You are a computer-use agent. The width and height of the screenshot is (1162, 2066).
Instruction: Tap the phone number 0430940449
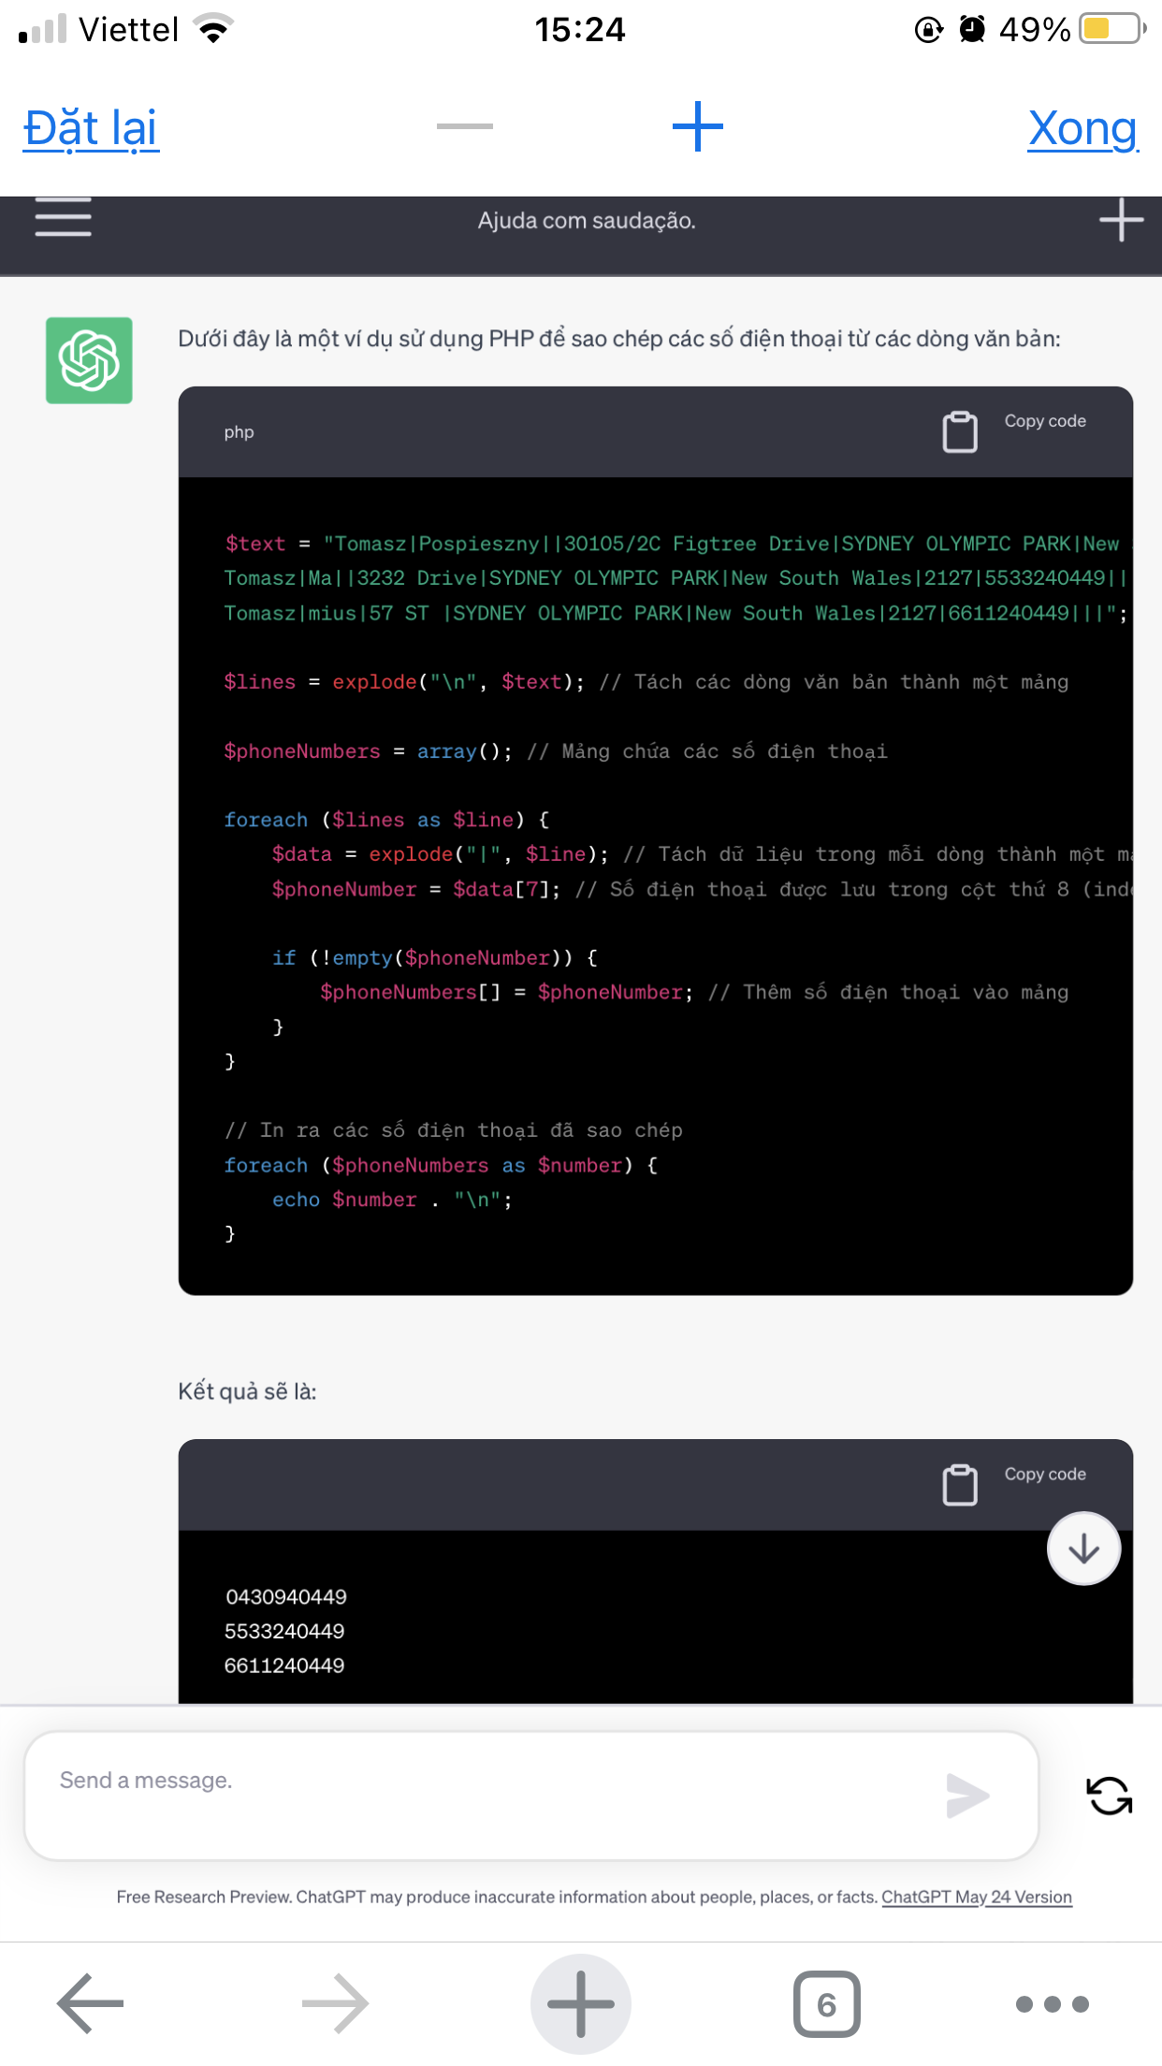(x=286, y=1596)
